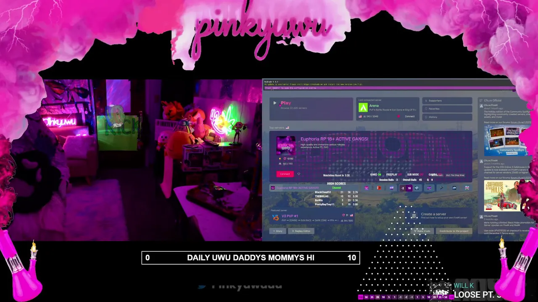Screen dimensions: 538x302
Task: Open the History server list
Action: 447,117
